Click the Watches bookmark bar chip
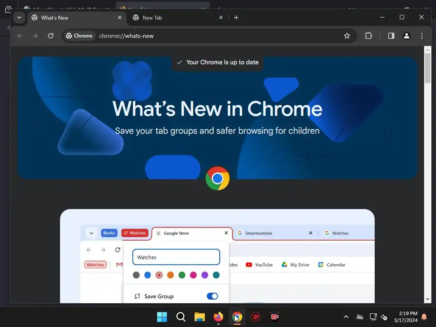 pyautogui.click(x=95, y=265)
